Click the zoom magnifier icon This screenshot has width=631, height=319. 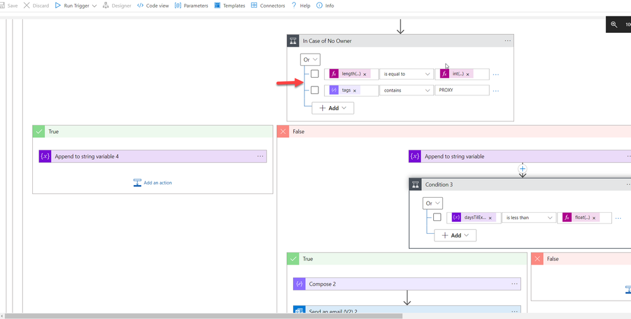(x=614, y=24)
